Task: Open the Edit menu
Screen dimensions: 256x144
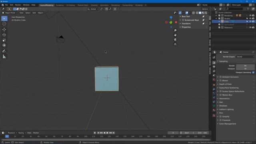Action: [x=11, y=5]
